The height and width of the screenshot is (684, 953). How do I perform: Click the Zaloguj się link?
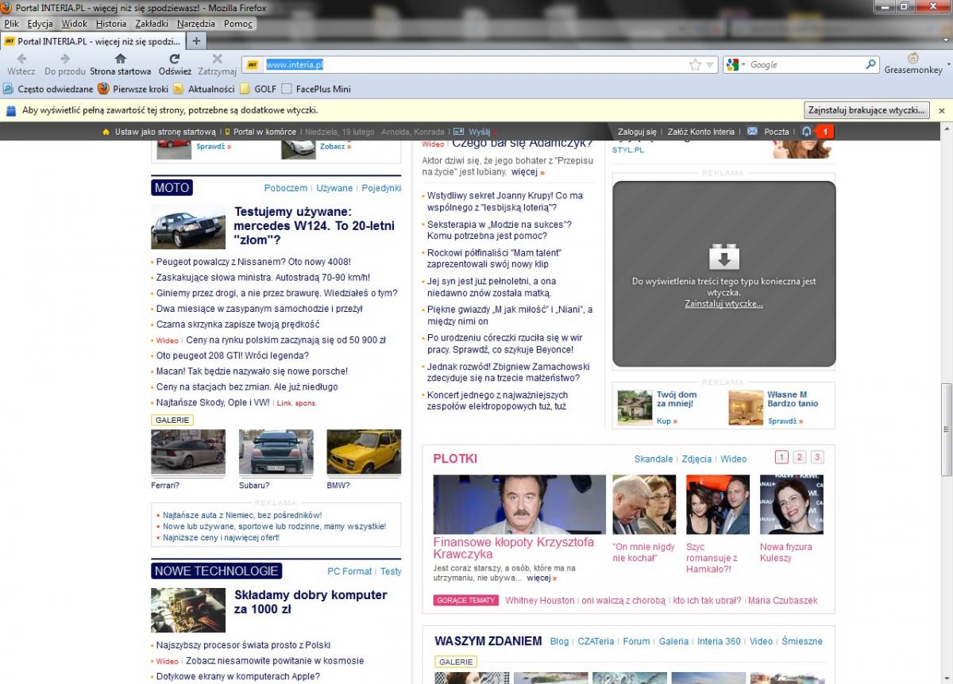pos(638,132)
